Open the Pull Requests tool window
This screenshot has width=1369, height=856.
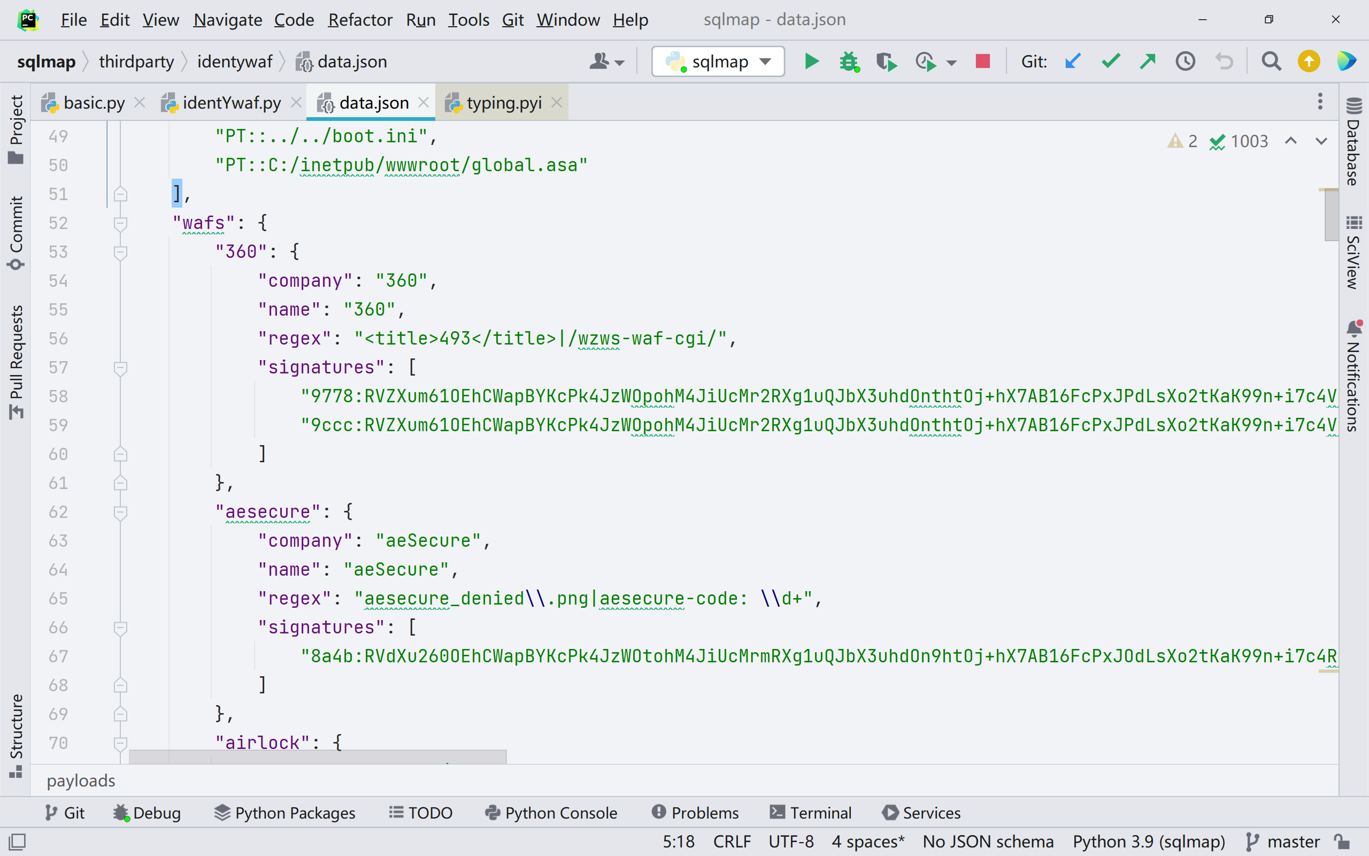click(16, 362)
